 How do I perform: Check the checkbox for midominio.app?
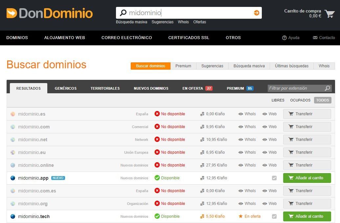tap(275, 178)
